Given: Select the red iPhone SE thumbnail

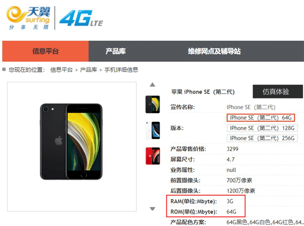Looking at the screenshot, I should click(x=153, y=156).
